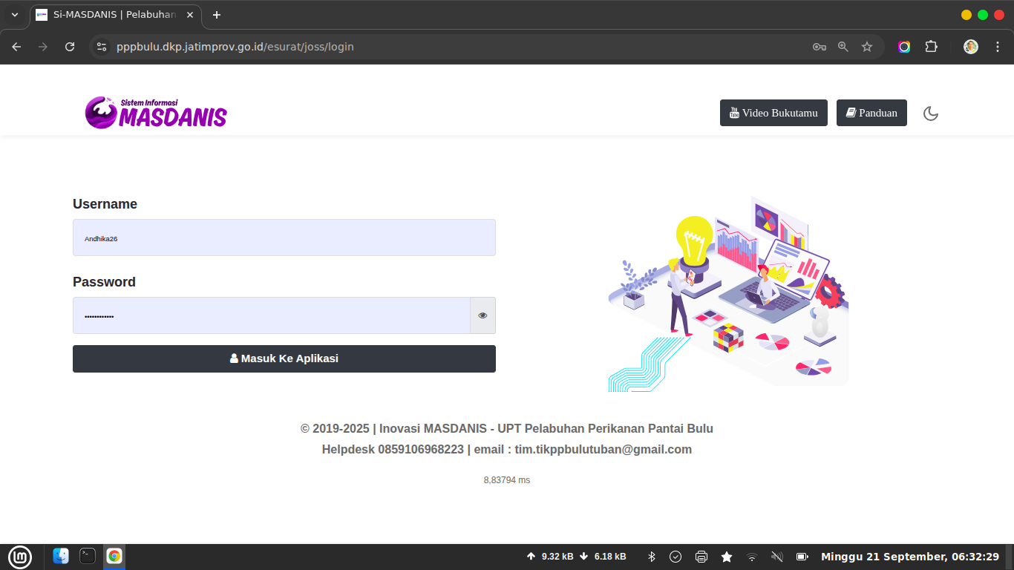Open the saved password key icon
1014x570 pixels.
point(820,47)
